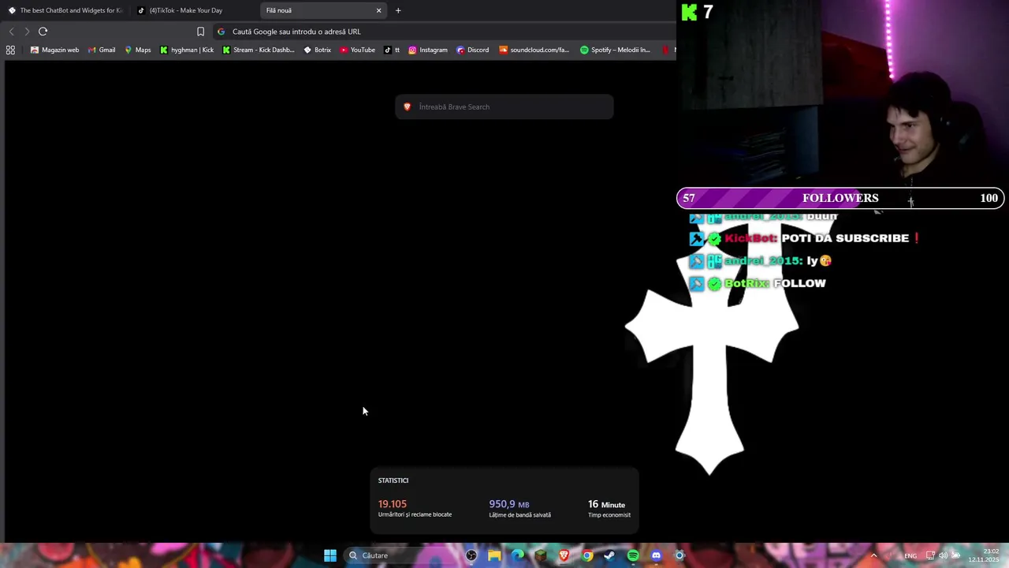Open a new browser tab with plus button
This screenshot has height=568, width=1009.
pyautogui.click(x=398, y=10)
